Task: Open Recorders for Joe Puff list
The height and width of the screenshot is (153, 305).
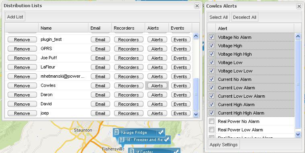Action: (x=129, y=58)
